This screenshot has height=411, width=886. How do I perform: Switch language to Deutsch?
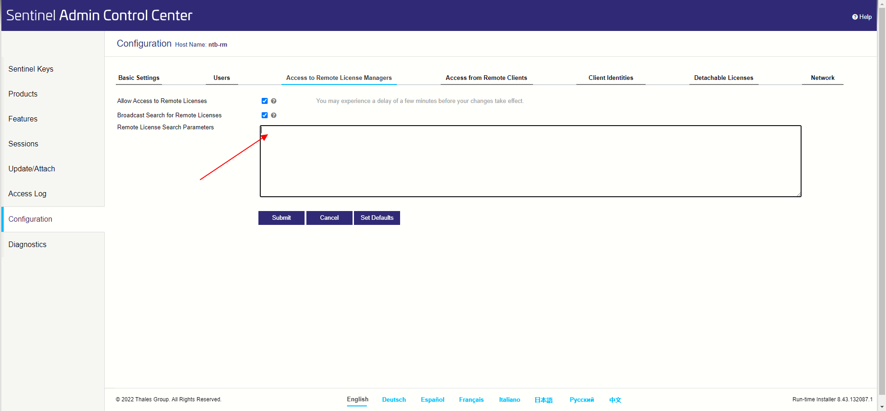(394, 400)
